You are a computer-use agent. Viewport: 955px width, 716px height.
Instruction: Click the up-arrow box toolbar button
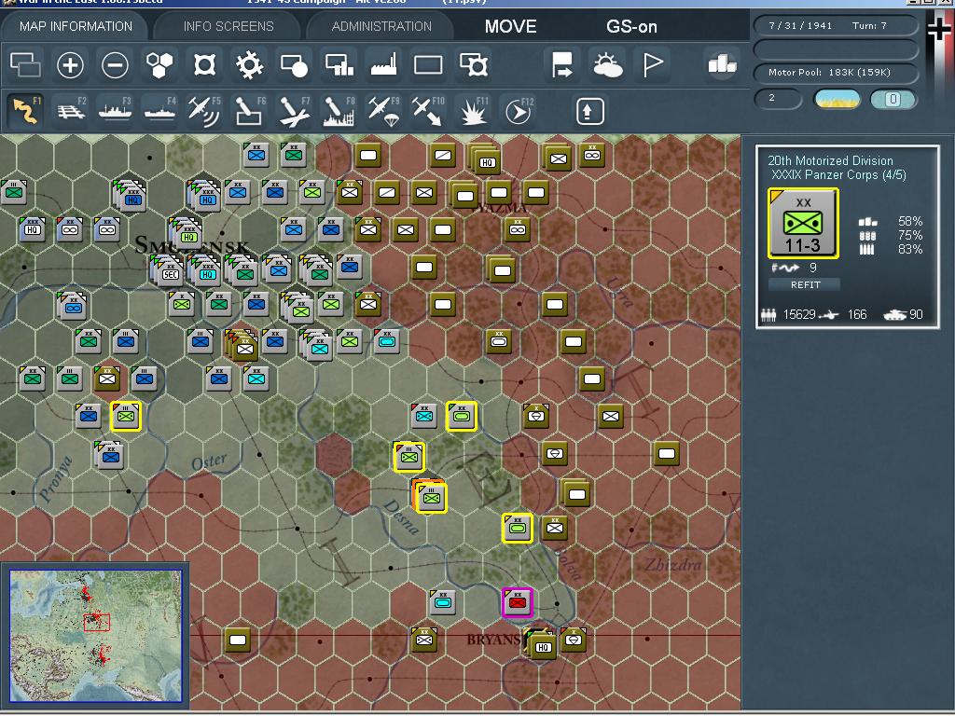[589, 111]
